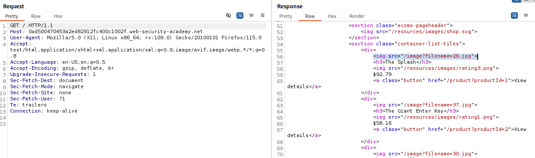535x158 pixels.
Task: Click the $92.79 price text
Action: point(382,75)
